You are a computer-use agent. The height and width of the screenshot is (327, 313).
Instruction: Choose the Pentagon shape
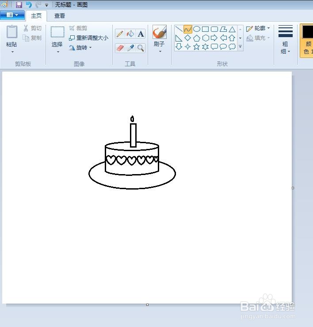(197, 38)
